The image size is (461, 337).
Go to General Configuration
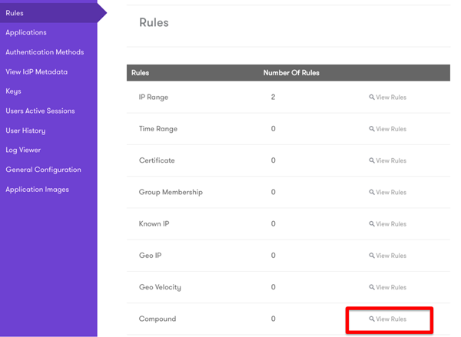point(43,170)
